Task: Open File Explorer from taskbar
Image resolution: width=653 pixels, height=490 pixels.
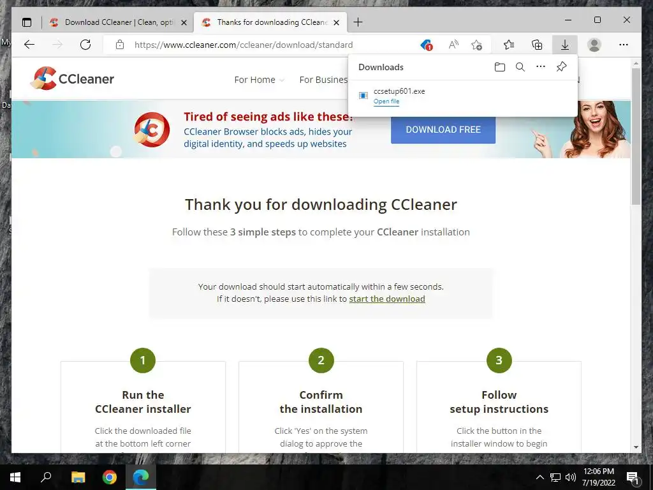Action: point(78,477)
